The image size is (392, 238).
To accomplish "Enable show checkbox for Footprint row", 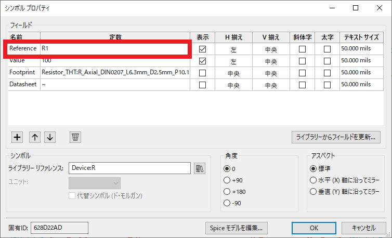I will point(202,73).
